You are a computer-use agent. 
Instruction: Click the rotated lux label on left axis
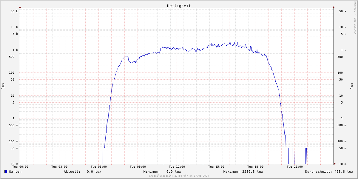[3, 86]
